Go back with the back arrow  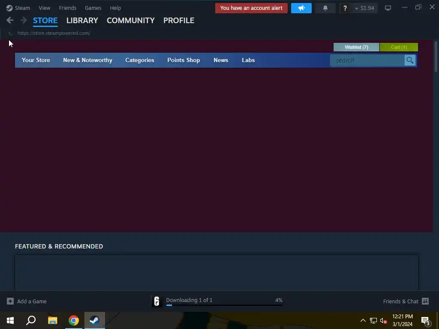click(10, 20)
